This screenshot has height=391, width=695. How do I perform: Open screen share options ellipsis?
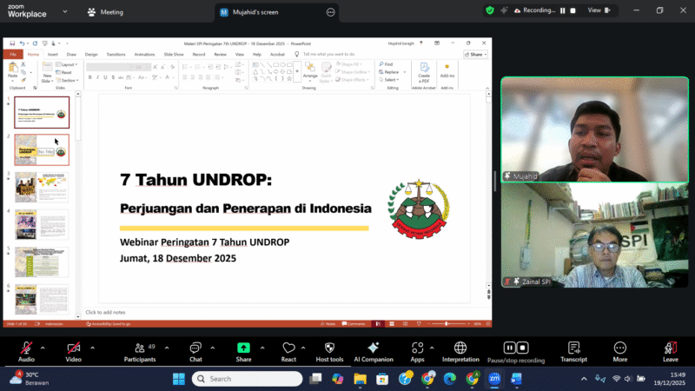(330, 12)
